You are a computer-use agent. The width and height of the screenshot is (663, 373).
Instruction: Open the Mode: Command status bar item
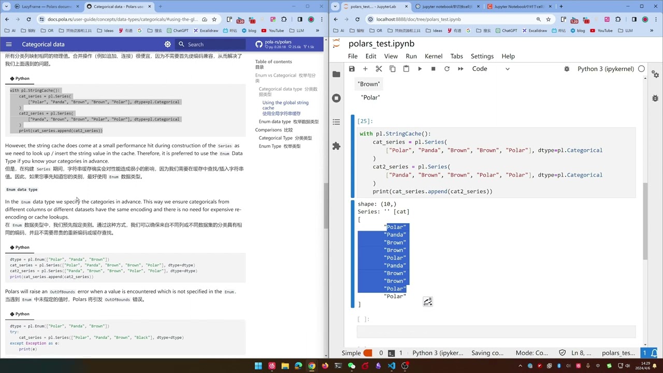531,353
